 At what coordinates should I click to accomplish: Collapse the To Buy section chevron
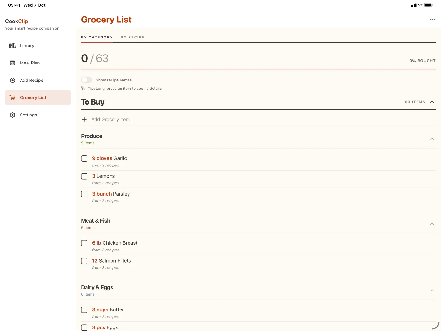tap(432, 102)
